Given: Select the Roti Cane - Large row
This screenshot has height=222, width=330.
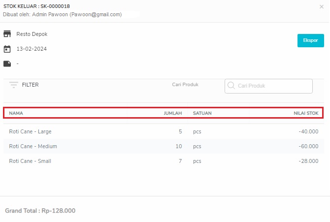Looking at the screenshot, I should [164, 131].
